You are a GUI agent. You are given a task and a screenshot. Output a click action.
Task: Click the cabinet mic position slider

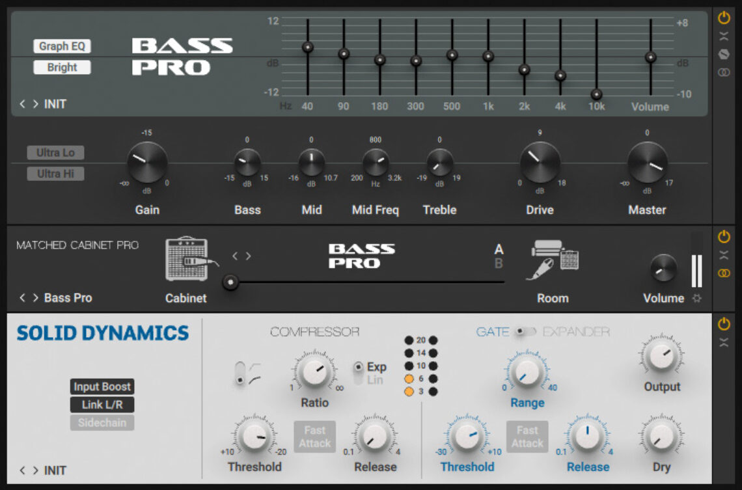click(231, 282)
